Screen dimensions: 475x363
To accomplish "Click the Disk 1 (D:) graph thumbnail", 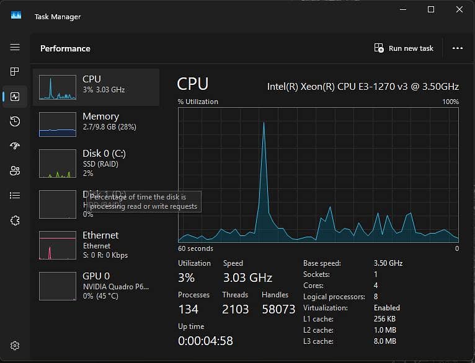I will pos(58,204).
